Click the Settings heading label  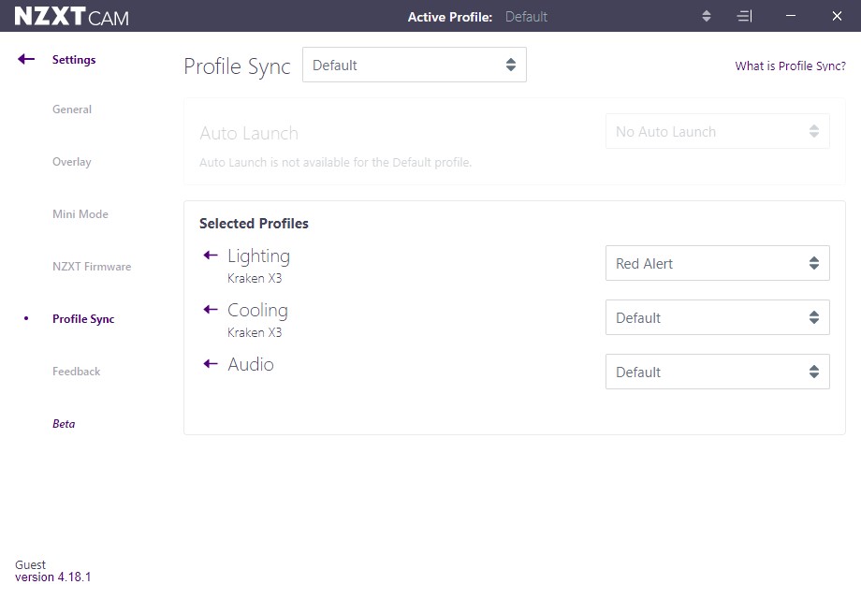74,59
